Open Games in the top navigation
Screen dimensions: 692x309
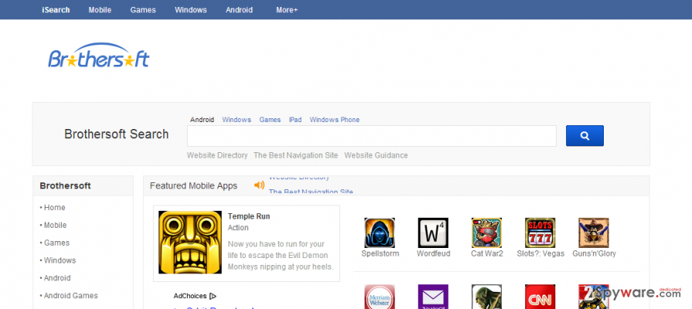[143, 10]
